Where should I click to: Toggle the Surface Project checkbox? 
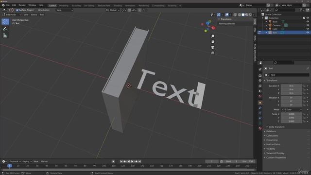[x=17, y=10]
